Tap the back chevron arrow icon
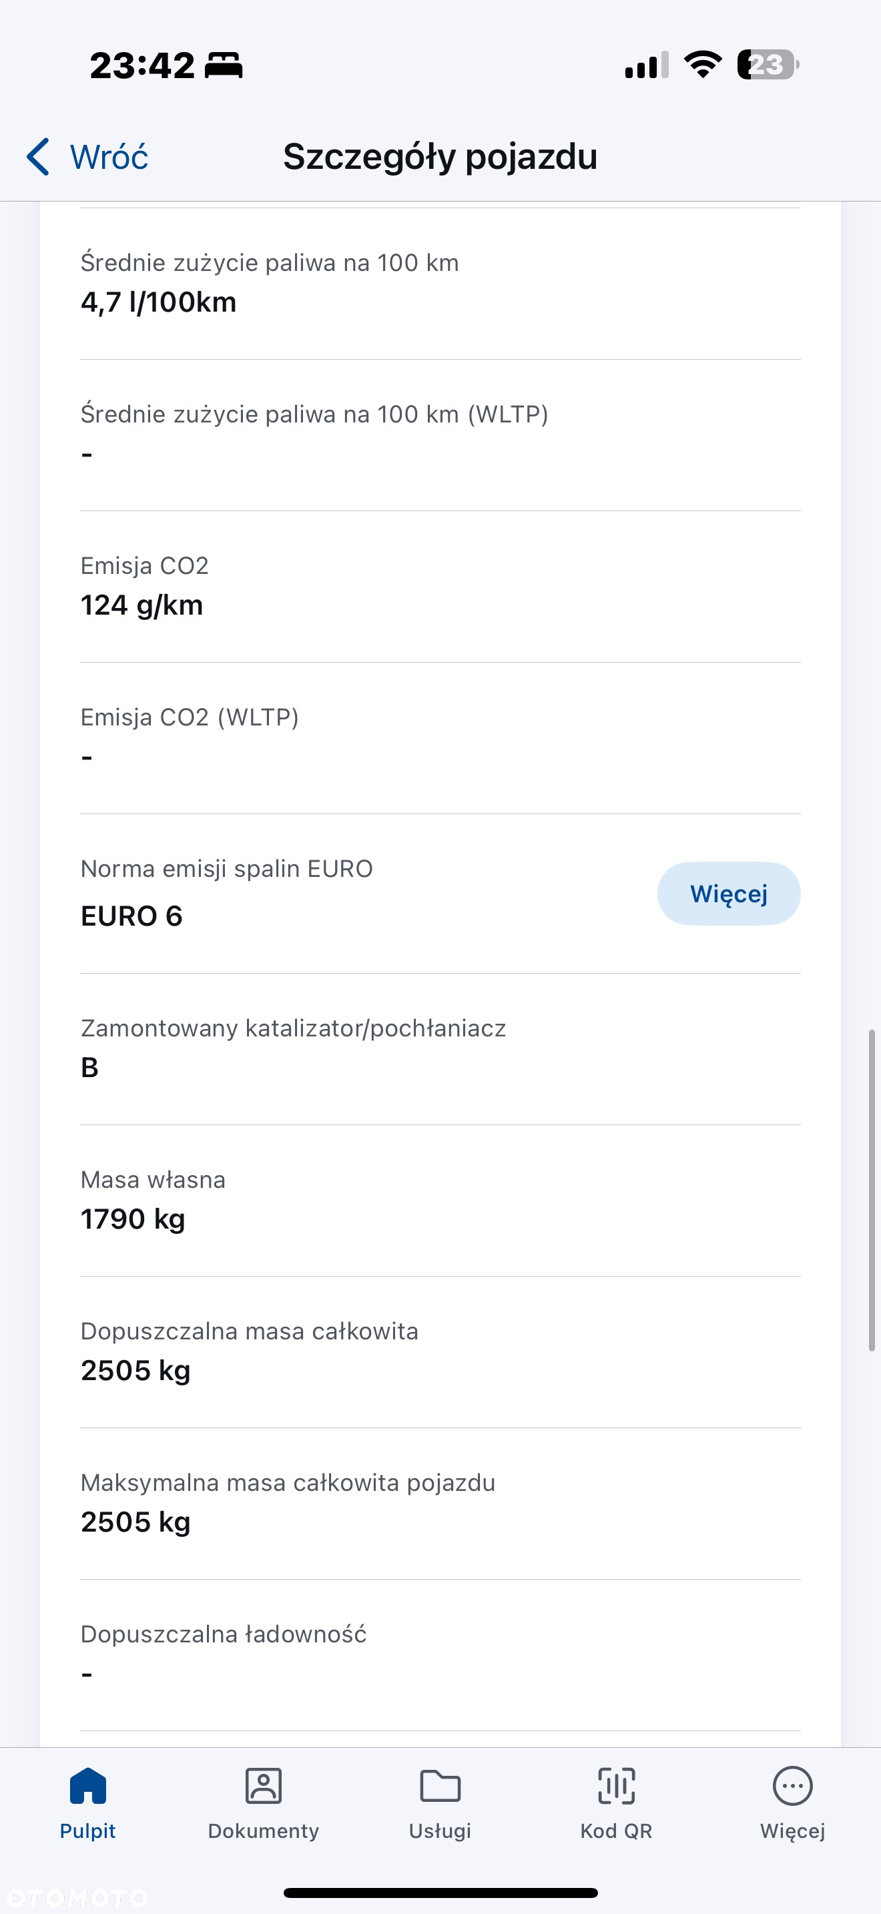The image size is (881, 1914). pos(38,157)
